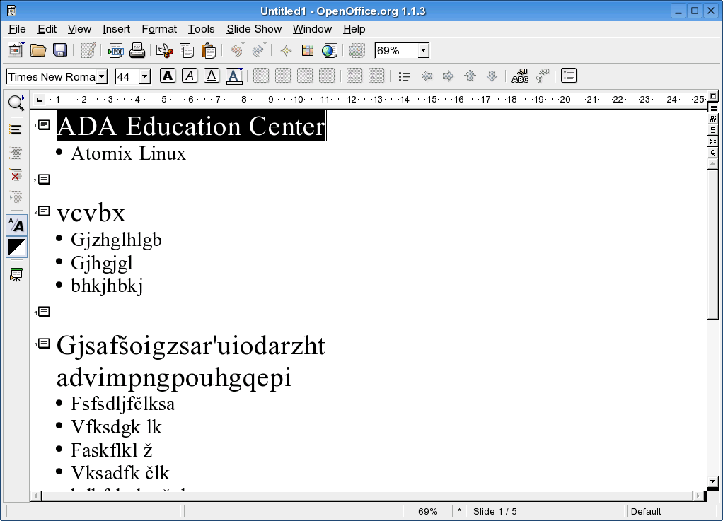Open the View menu
This screenshot has width=723, height=521.
[x=79, y=29]
